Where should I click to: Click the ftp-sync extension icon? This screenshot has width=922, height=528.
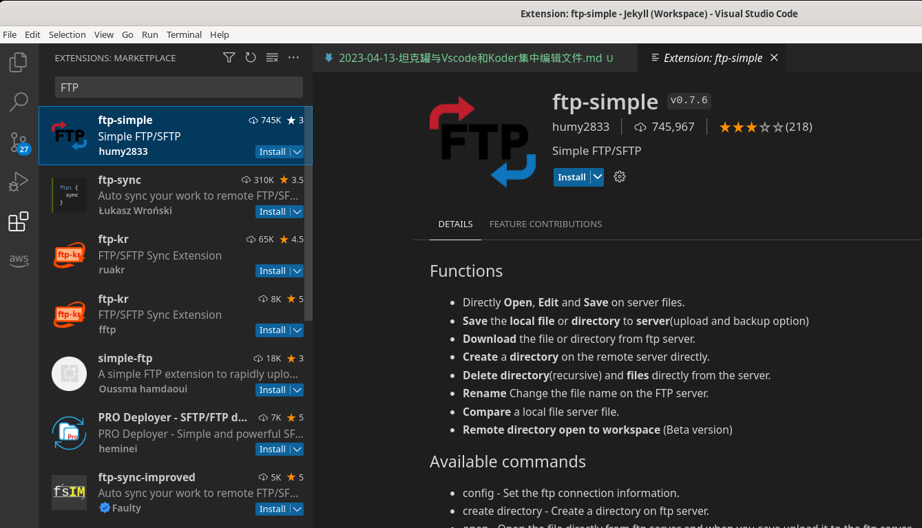click(x=69, y=195)
